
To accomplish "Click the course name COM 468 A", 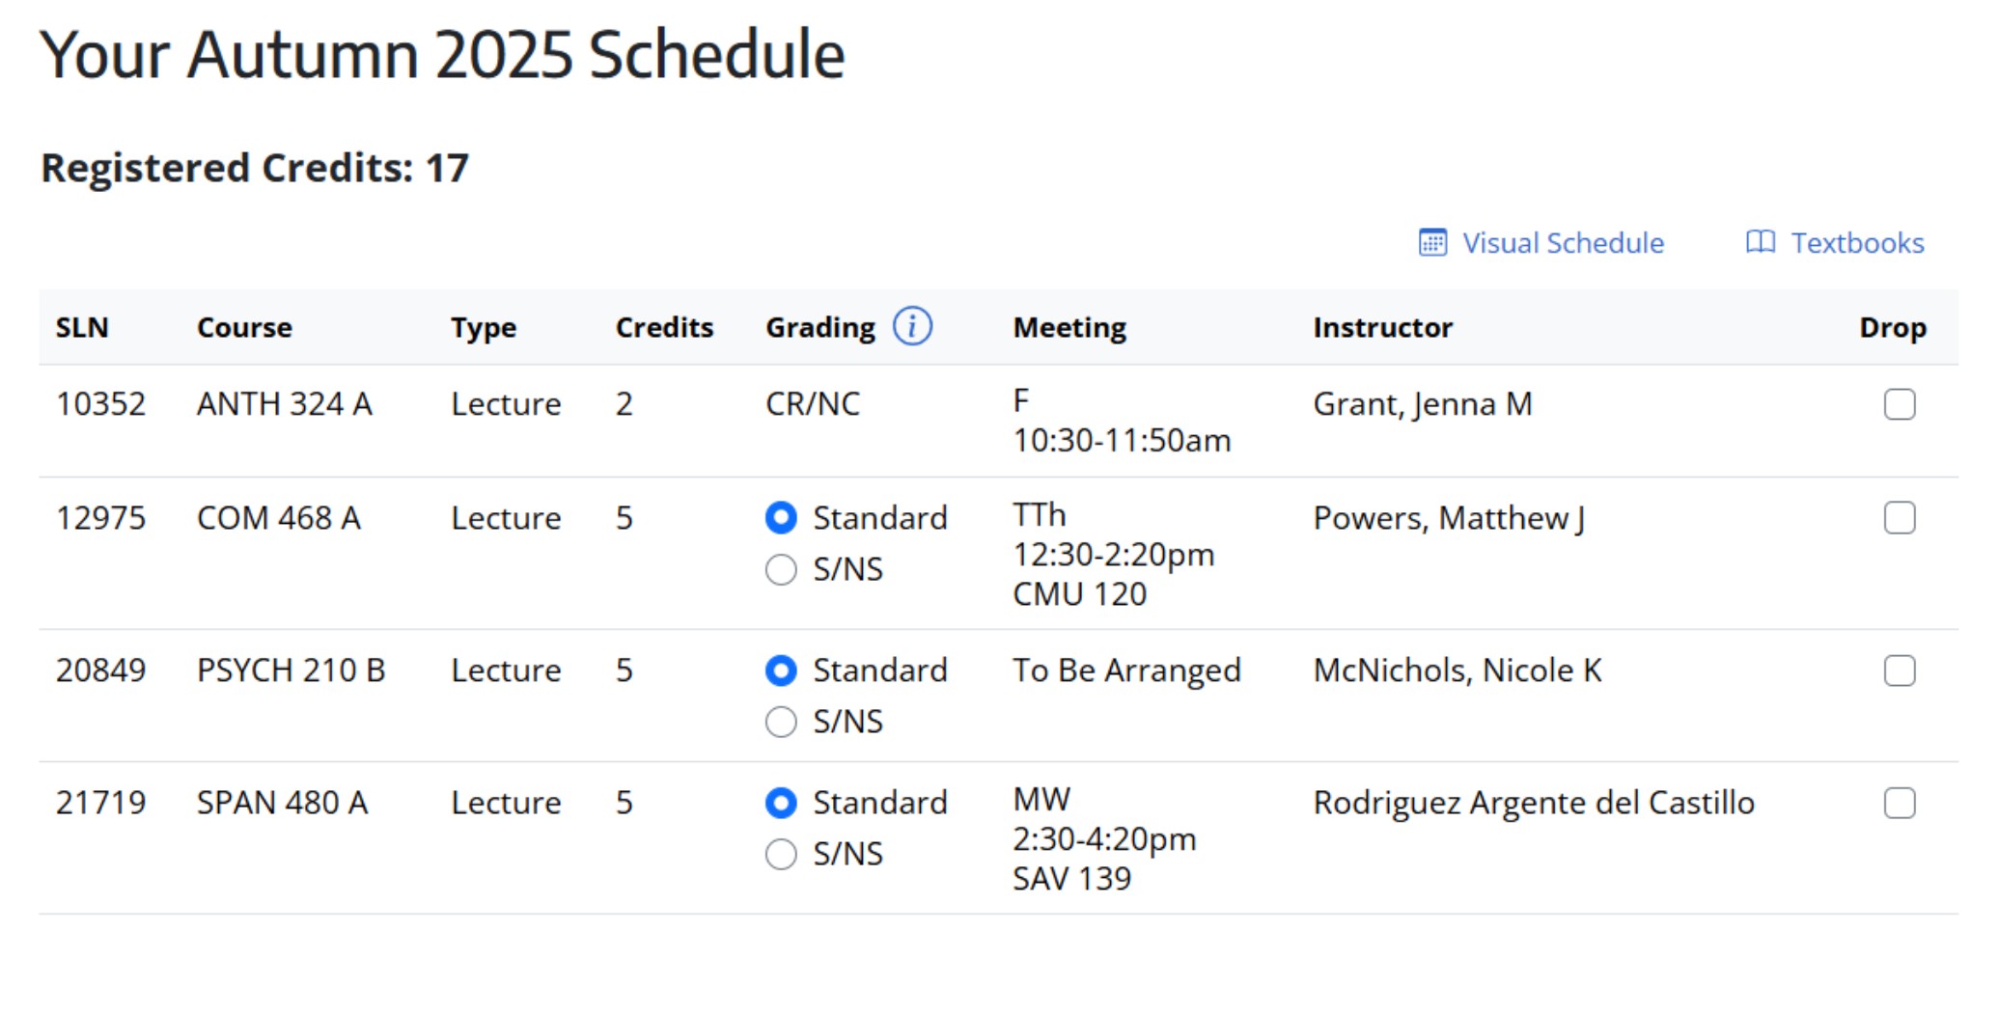I will click(279, 518).
